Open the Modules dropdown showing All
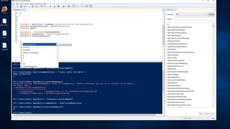The image size is (230, 129). [191, 14]
